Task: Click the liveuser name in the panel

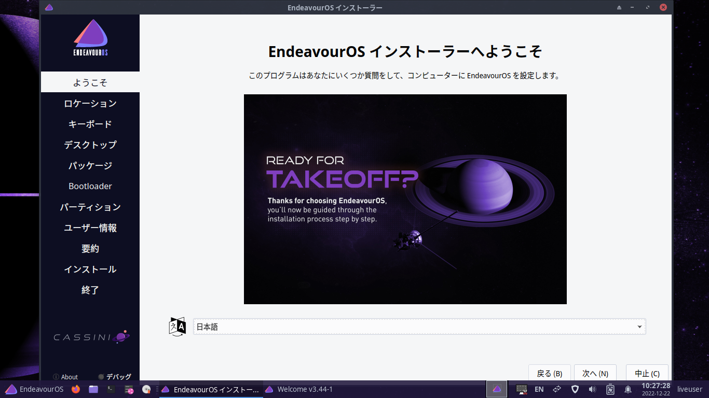Action: coord(690,389)
